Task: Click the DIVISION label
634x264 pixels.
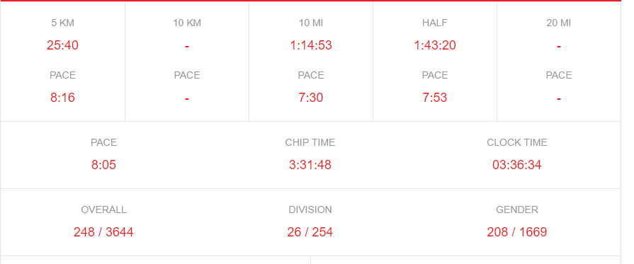Action: click(310, 210)
